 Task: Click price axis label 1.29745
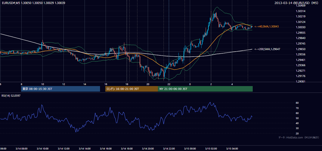[301, 44]
